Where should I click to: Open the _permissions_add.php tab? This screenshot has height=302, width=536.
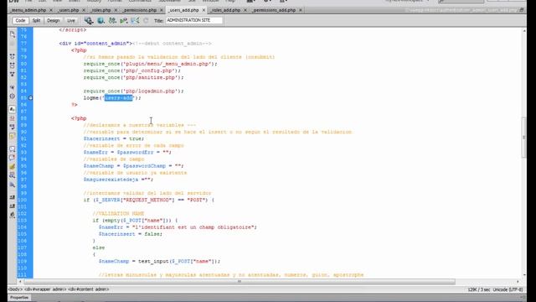pyautogui.click(x=274, y=10)
